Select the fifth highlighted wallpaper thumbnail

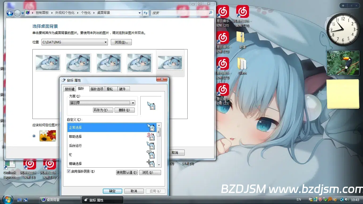170,63
